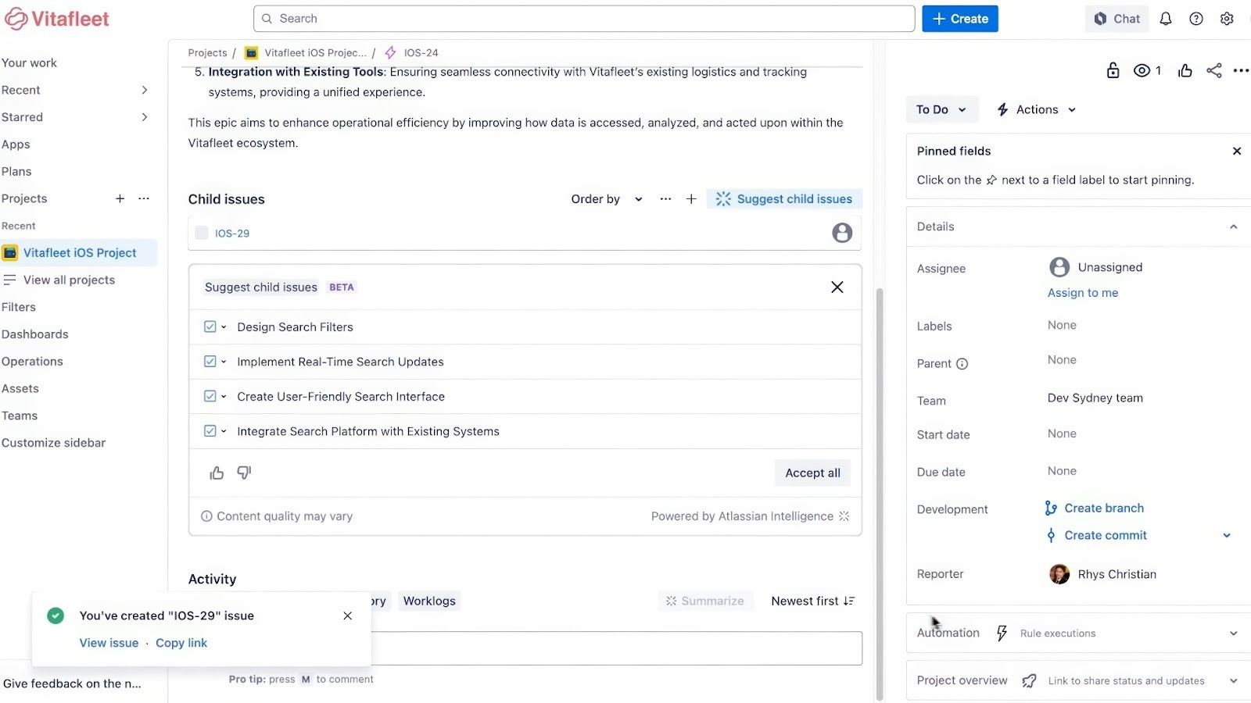Screen dimensions: 1251x703
Task: Open the settings gear icon
Action: [1226, 18]
